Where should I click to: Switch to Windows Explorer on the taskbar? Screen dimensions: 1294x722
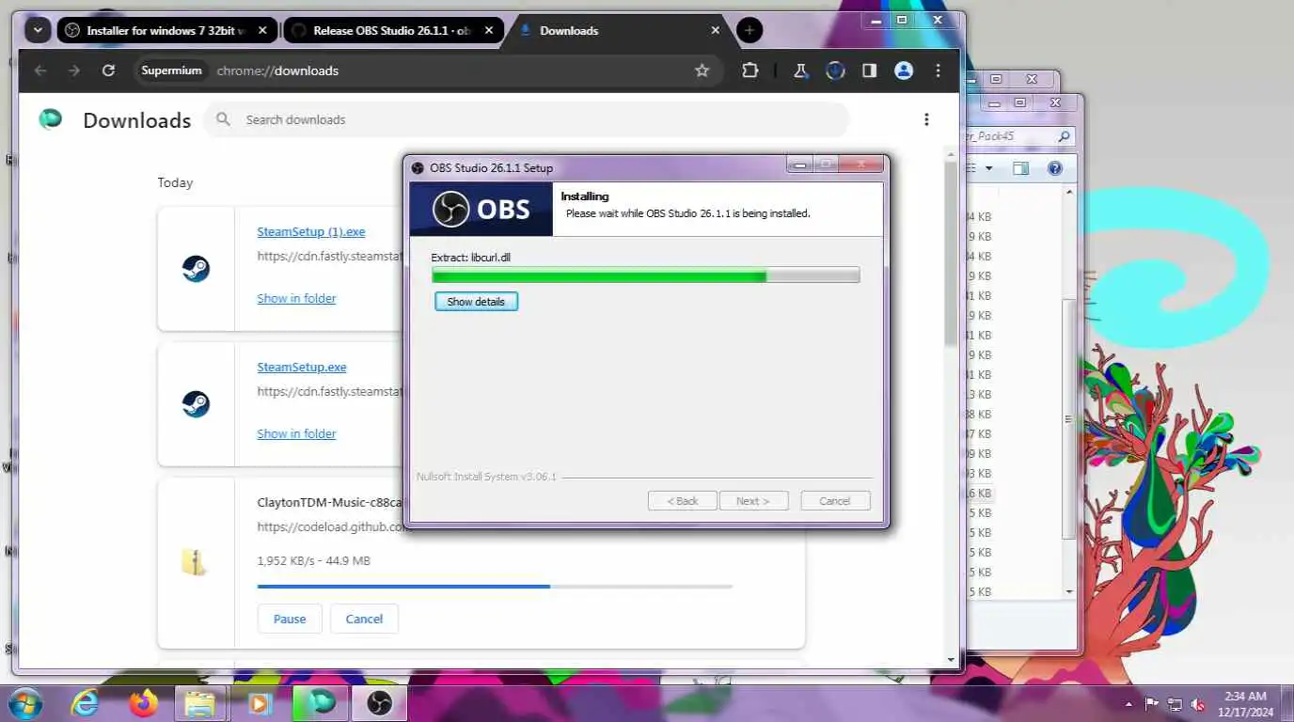pyautogui.click(x=200, y=702)
